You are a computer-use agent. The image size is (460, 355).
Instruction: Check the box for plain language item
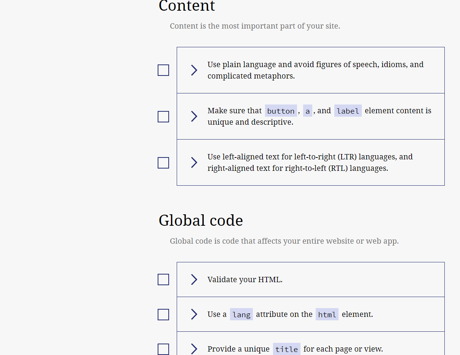(x=163, y=70)
